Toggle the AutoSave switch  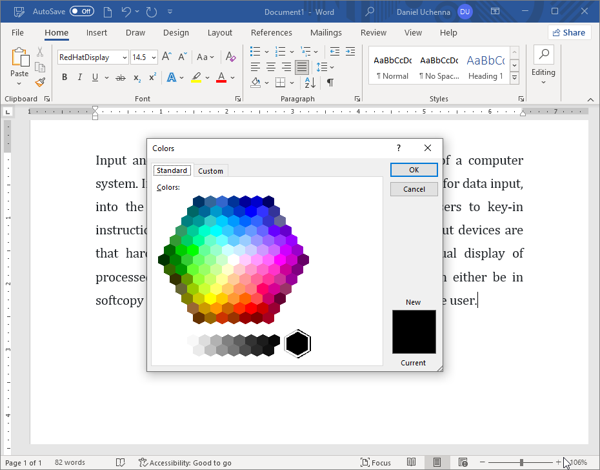[82, 12]
